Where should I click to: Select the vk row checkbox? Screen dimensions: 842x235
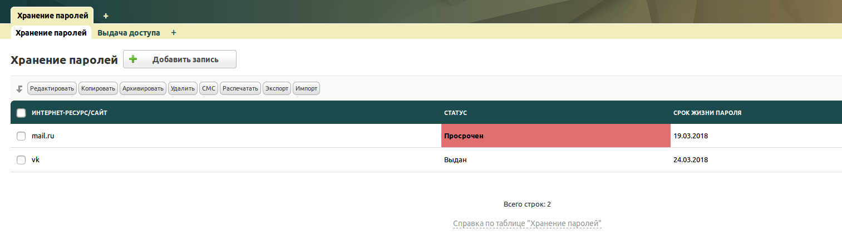tap(21, 160)
